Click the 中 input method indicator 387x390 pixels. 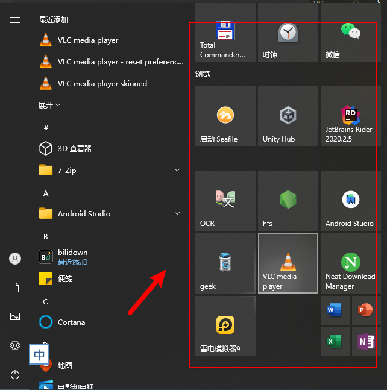(39, 354)
